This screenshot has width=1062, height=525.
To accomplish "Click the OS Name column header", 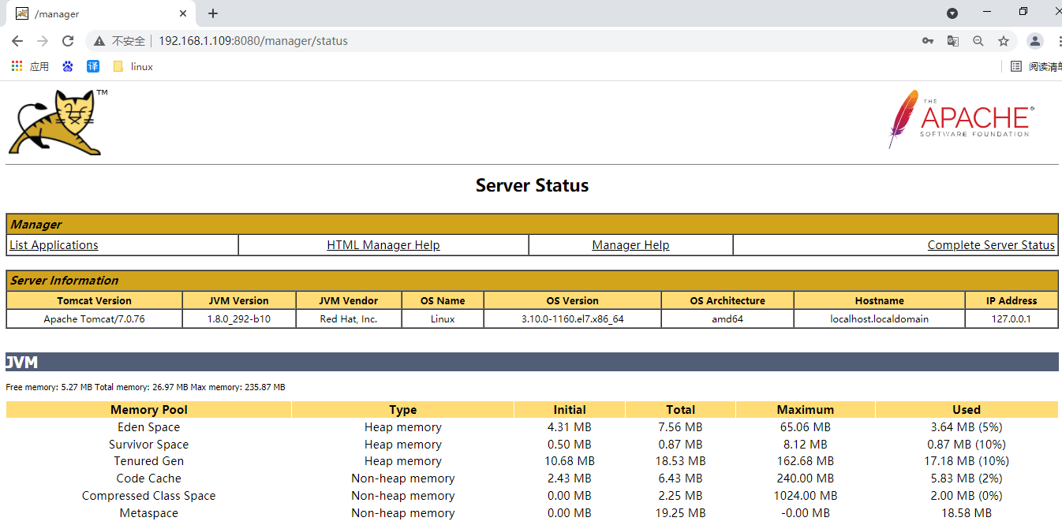I will point(443,301).
